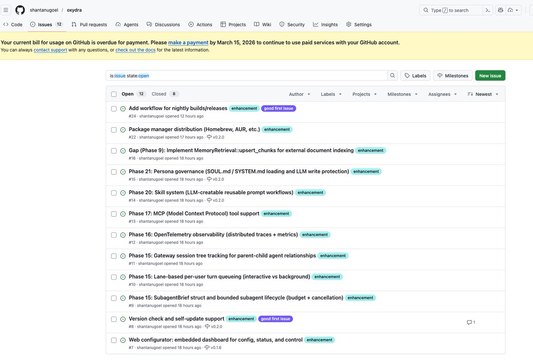Open issue Phase 15: Gateway session tree tracking
The width and height of the screenshot is (533, 361).
tap(223, 255)
